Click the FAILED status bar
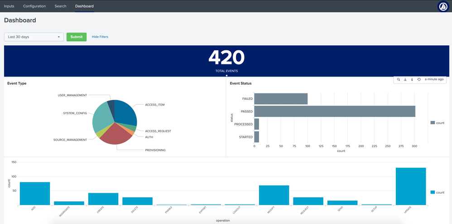 click(x=281, y=98)
